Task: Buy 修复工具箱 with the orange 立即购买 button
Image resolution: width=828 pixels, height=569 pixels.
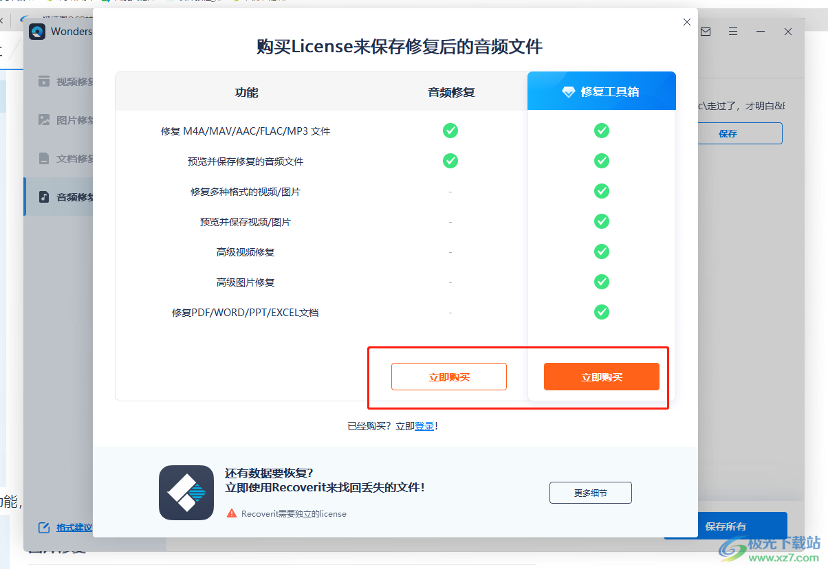Action: 602,377
